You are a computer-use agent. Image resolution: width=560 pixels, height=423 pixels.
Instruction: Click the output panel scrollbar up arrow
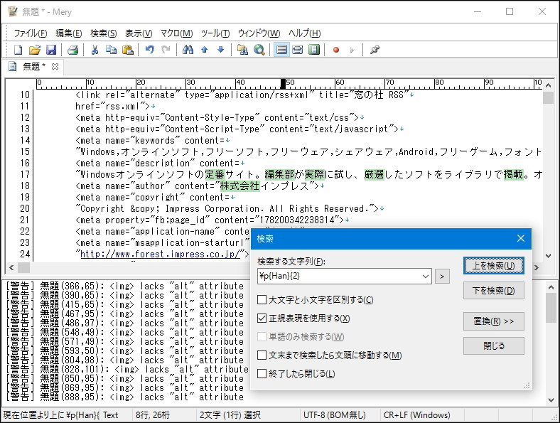(550, 287)
